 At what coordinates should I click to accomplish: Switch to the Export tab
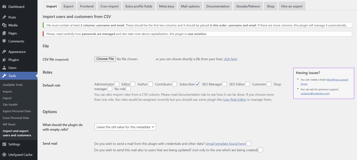click(68, 6)
